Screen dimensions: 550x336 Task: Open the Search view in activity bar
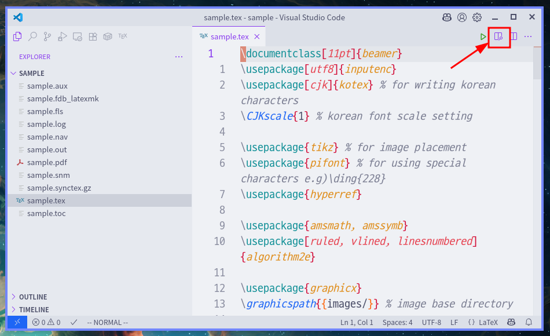coord(32,36)
